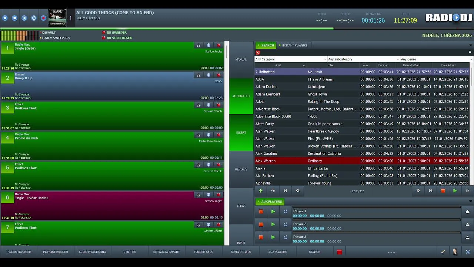
Task: Open options with wrench icon
Action: [x=443, y=252]
